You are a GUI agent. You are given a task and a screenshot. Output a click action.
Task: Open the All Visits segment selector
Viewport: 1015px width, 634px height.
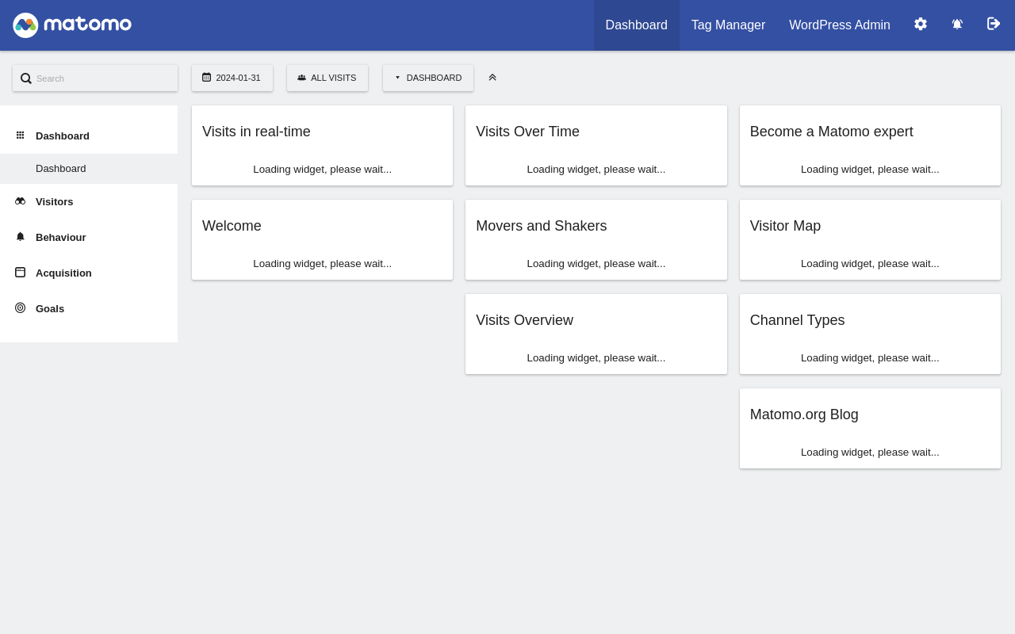click(327, 78)
